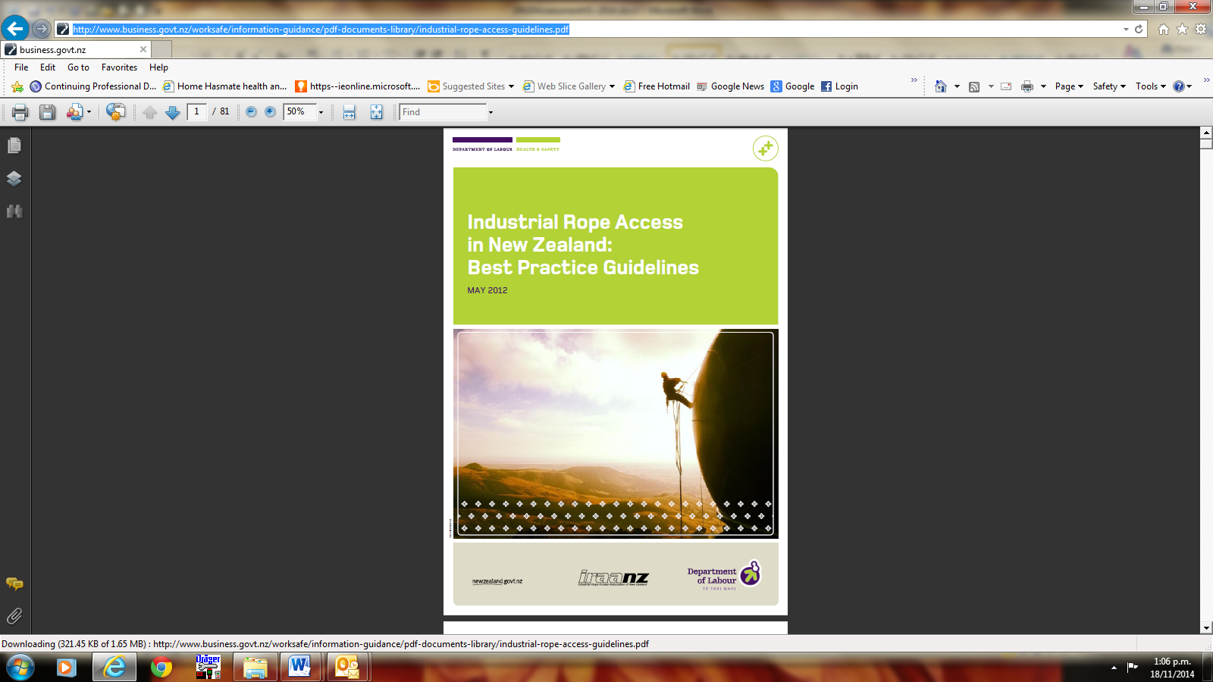Click the print icon in PDF toolbar

pos(20,112)
